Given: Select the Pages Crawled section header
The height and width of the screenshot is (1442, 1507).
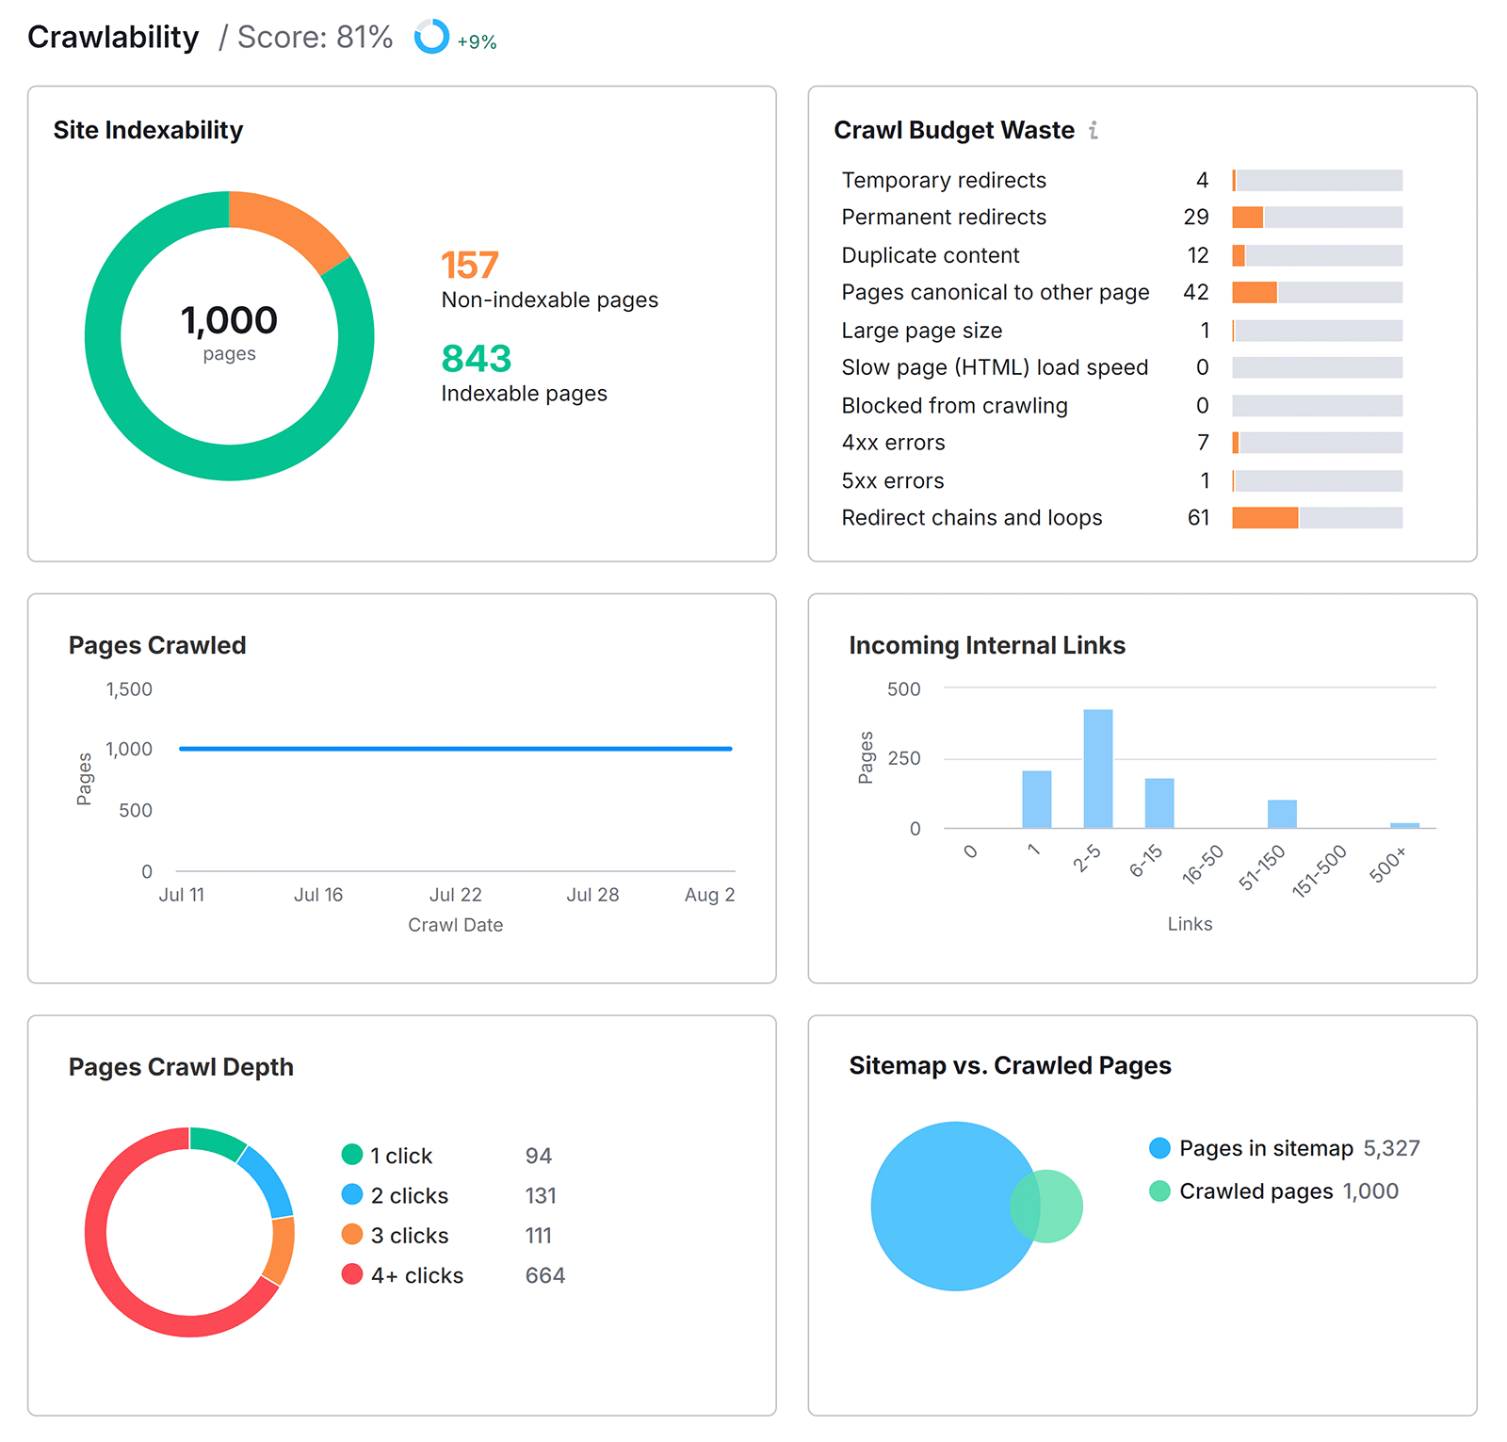Looking at the screenshot, I should click(157, 645).
